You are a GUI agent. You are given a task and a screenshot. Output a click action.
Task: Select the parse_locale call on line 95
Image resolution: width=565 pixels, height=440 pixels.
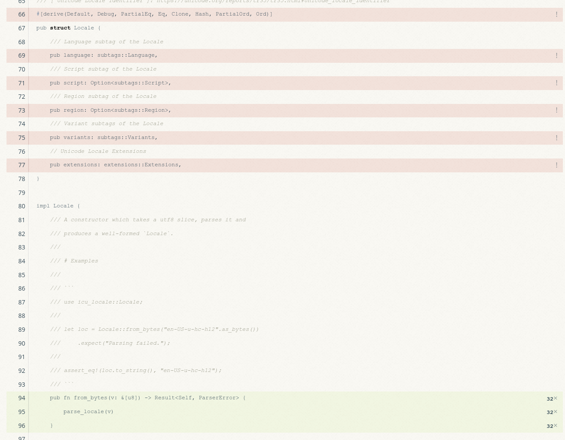[x=88, y=411]
